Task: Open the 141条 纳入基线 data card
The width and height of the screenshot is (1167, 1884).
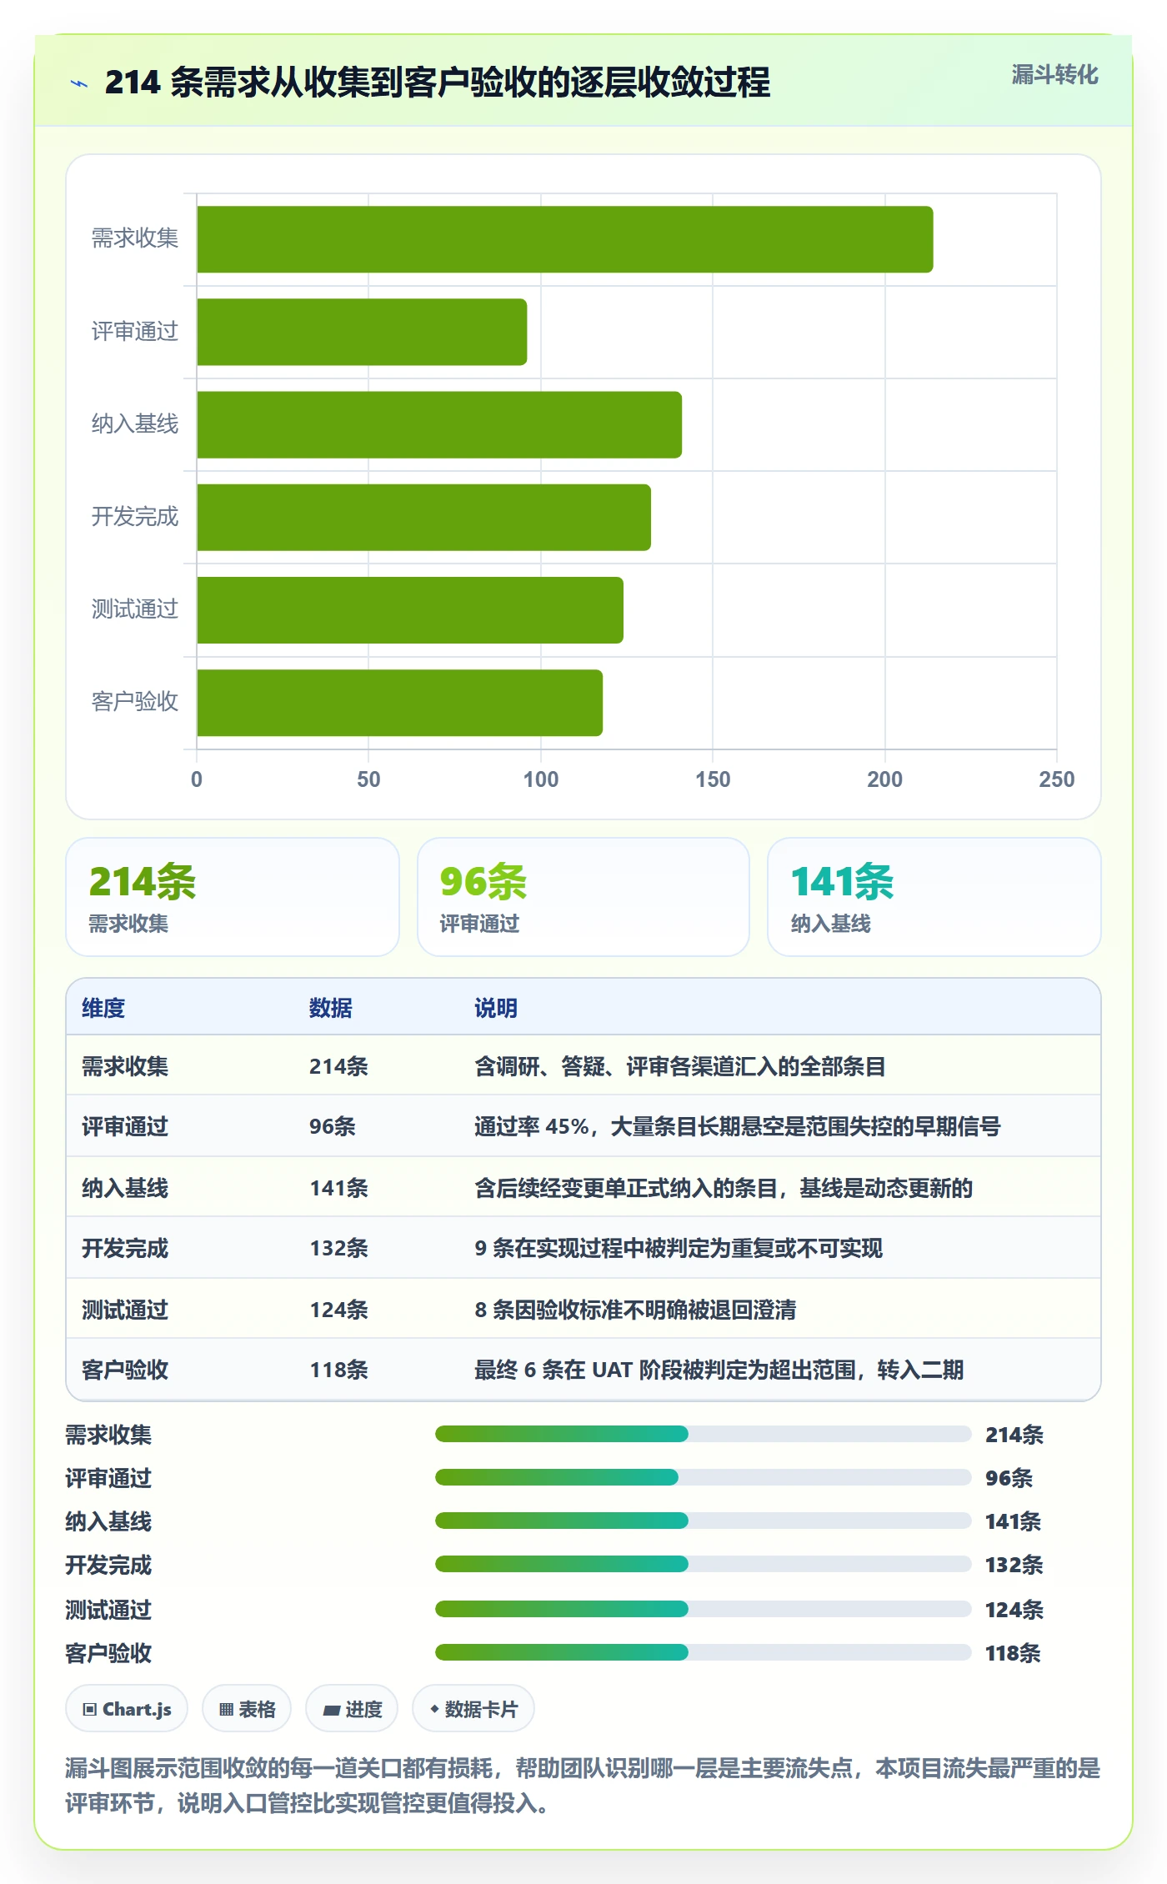Action: coord(934,897)
